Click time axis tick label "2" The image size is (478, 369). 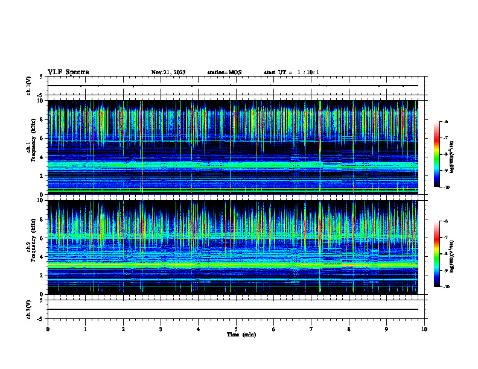pyautogui.click(x=123, y=329)
